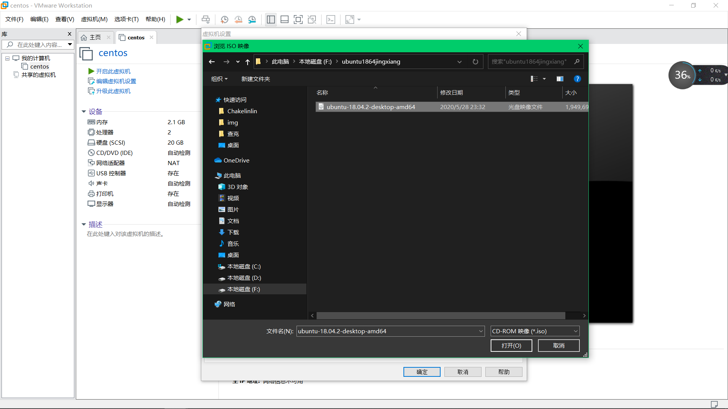The width and height of the screenshot is (728, 409).
Task: Open recent locations dropdown chevron
Action: click(x=238, y=62)
